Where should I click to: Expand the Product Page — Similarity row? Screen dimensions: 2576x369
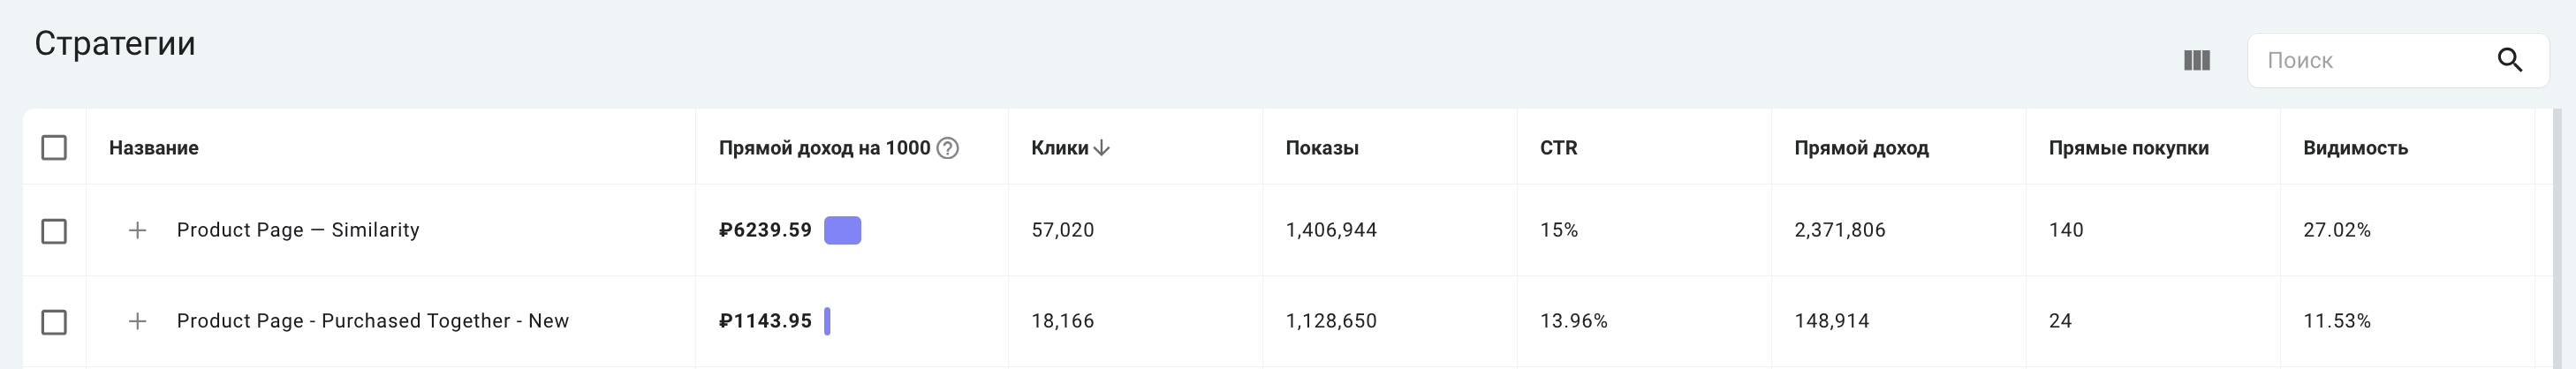(138, 231)
